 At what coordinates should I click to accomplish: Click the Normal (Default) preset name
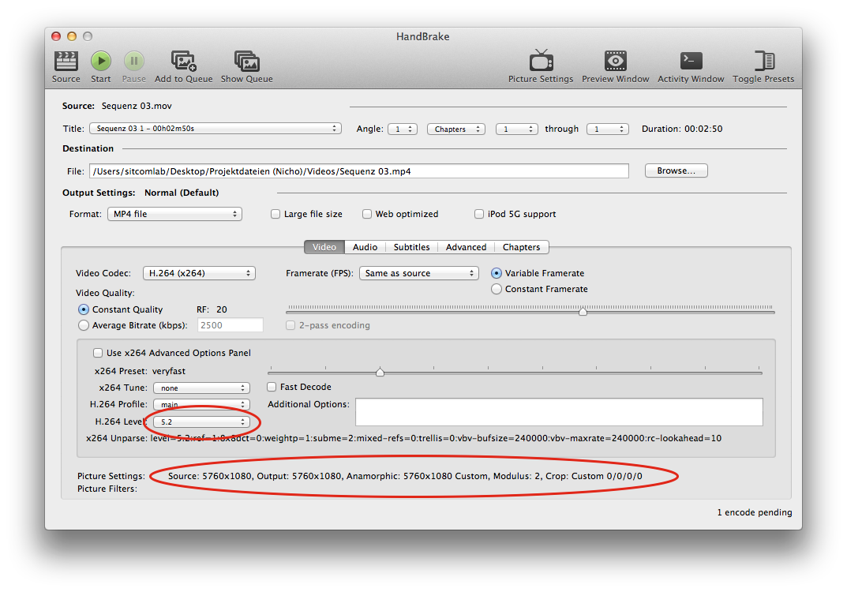182,193
